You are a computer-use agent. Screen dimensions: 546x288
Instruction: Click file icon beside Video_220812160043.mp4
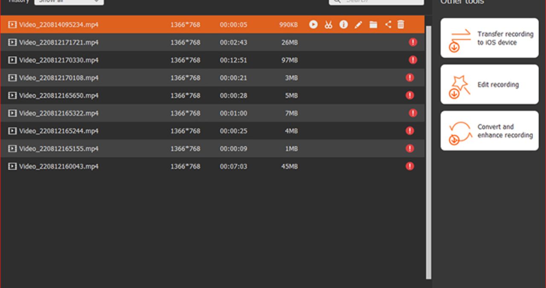pos(12,166)
